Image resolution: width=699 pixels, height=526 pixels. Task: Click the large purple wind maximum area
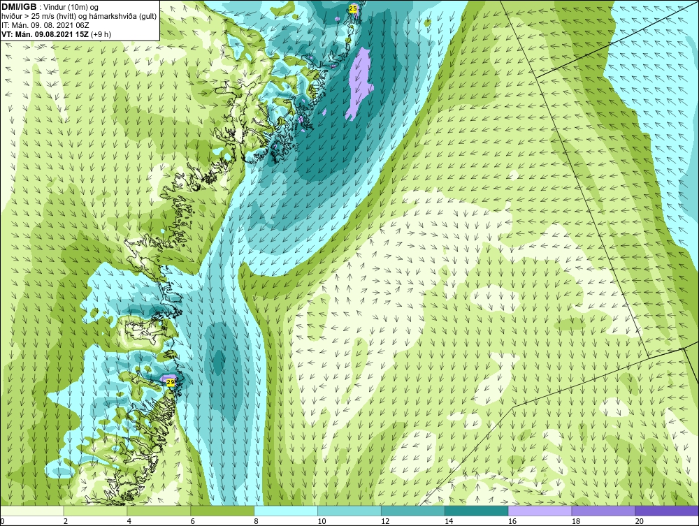coord(359,84)
